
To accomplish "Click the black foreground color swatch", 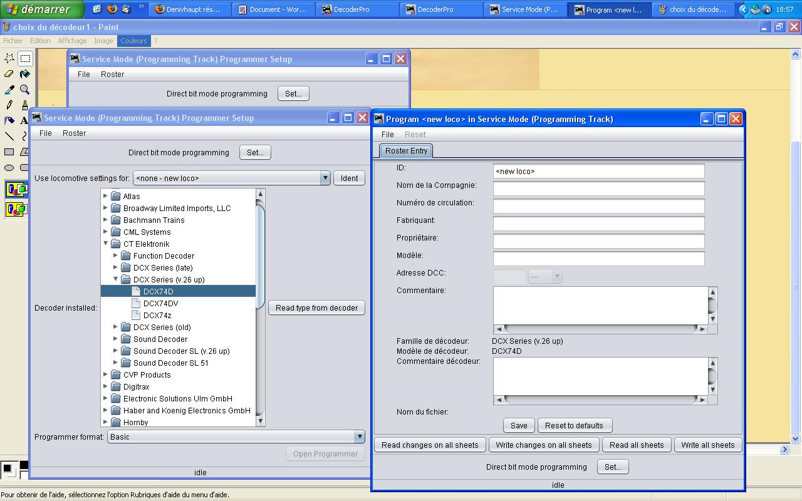I will point(8,468).
